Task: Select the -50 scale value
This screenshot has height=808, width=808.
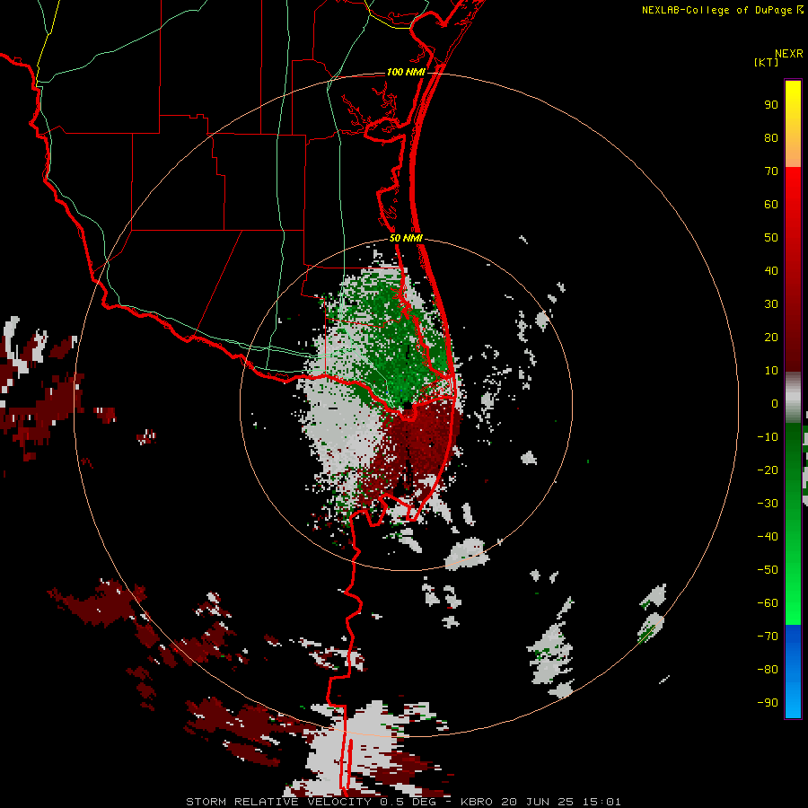Action: (768, 570)
